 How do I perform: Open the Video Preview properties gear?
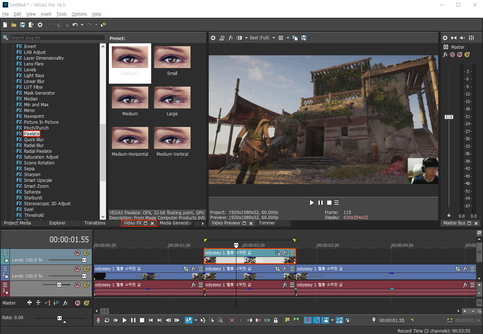[213, 38]
